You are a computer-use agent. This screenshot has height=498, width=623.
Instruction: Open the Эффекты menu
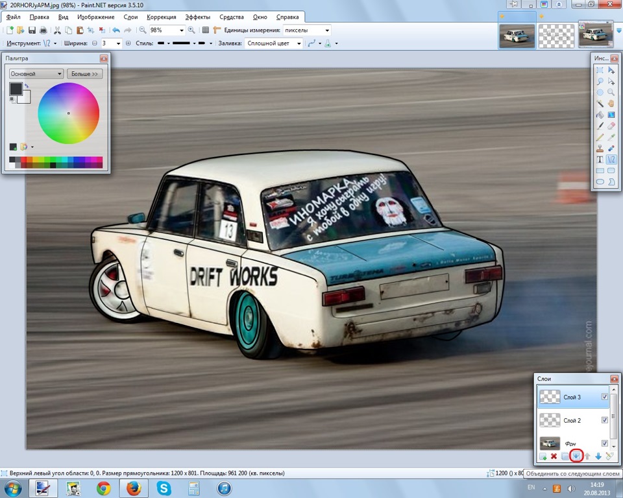tap(198, 17)
